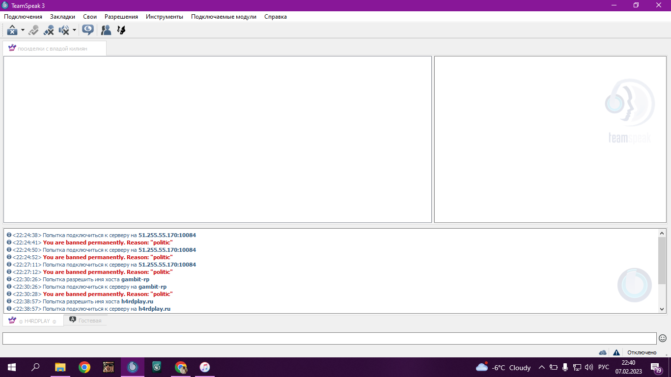Expand the speaker mute dropdown arrow
The width and height of the screenshot is (671, 377).
[x=74, y=30]
